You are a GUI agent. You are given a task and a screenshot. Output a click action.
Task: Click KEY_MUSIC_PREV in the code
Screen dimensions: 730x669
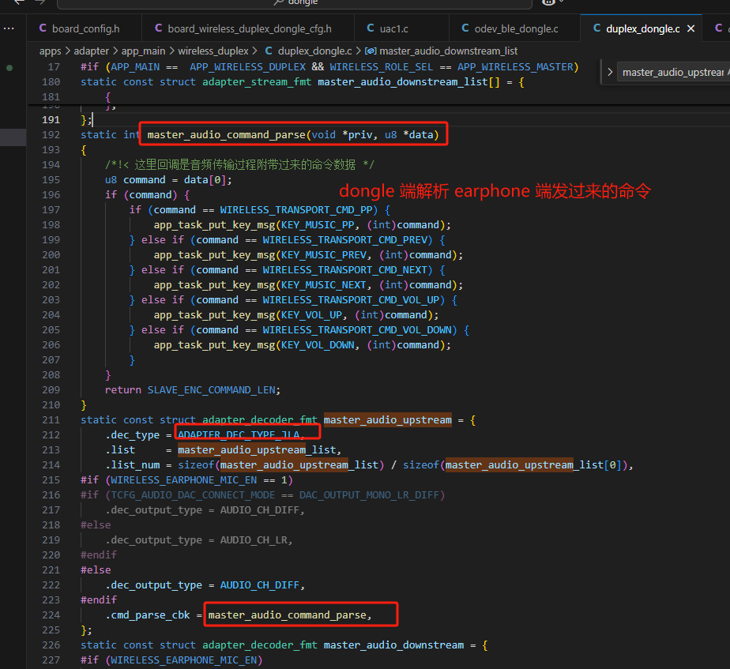(x=324, y=255)
